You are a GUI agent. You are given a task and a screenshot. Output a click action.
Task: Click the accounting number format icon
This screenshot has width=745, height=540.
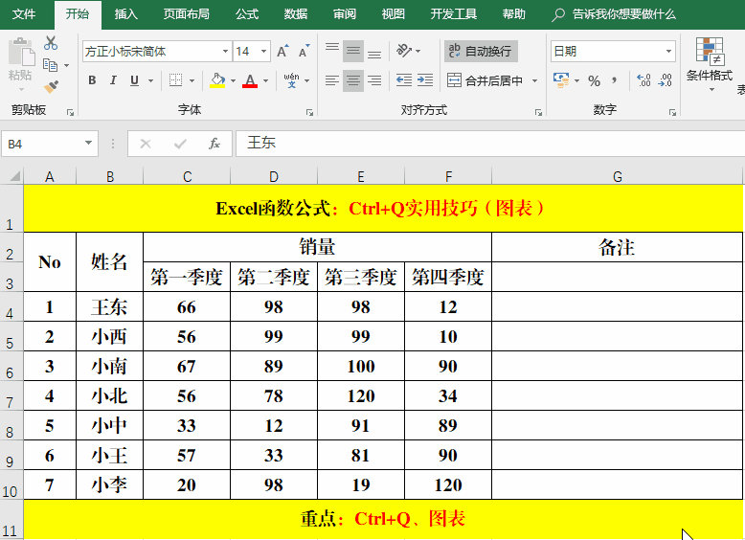coord(561,80)
